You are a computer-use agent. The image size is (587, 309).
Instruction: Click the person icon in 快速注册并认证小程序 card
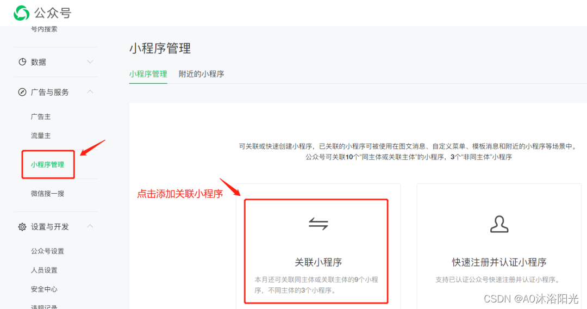coord(499,224)
